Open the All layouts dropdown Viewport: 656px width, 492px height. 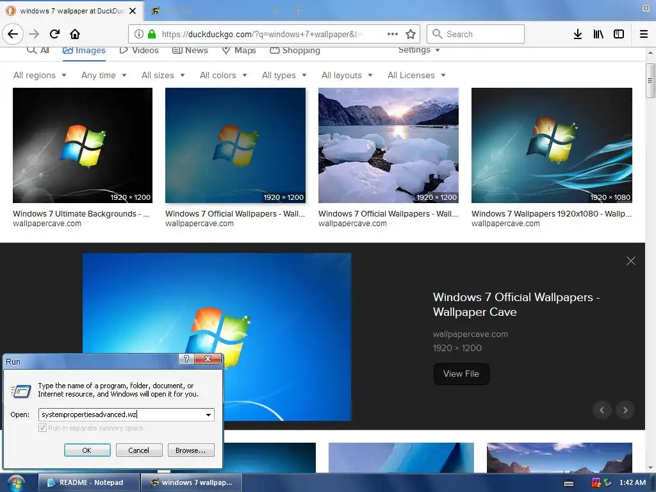pos(347,76)
